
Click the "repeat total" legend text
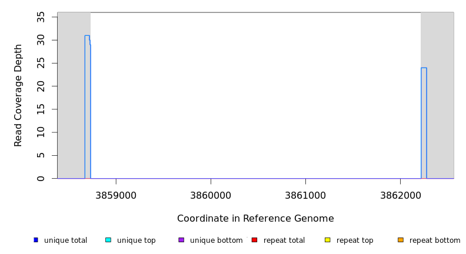pyautogui.click(x=284, y=240)
